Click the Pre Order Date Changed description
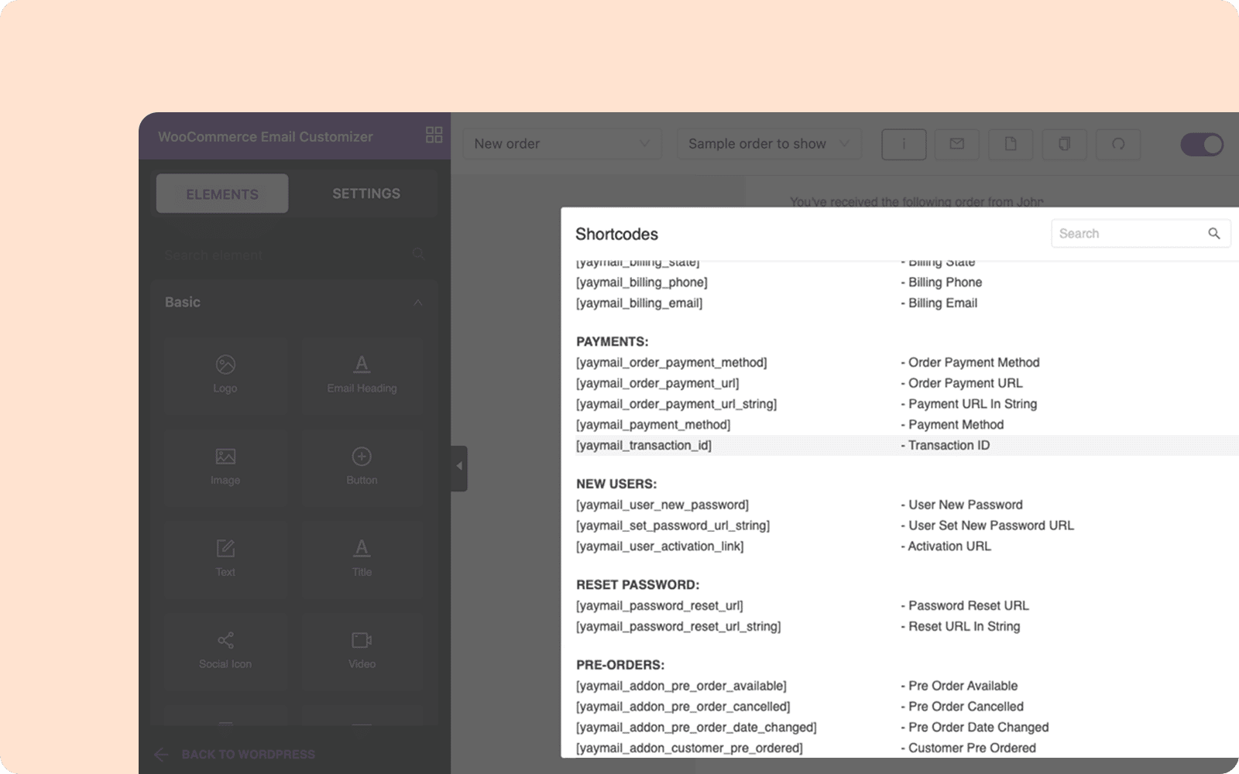The width and height of the screenshot is (1239, 774). tap(975, 728)
